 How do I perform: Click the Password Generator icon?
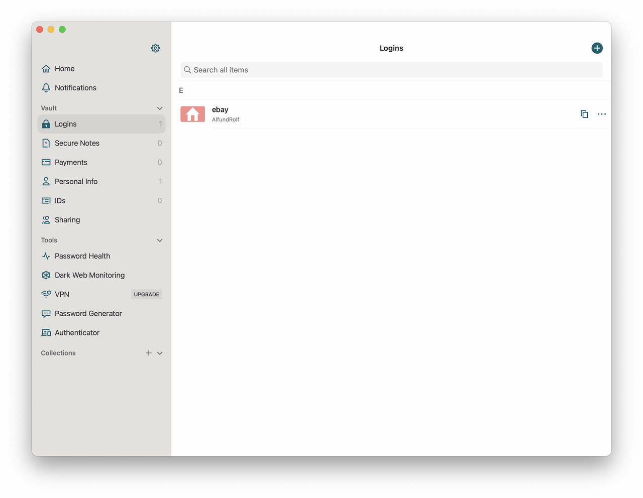point(46,314)
